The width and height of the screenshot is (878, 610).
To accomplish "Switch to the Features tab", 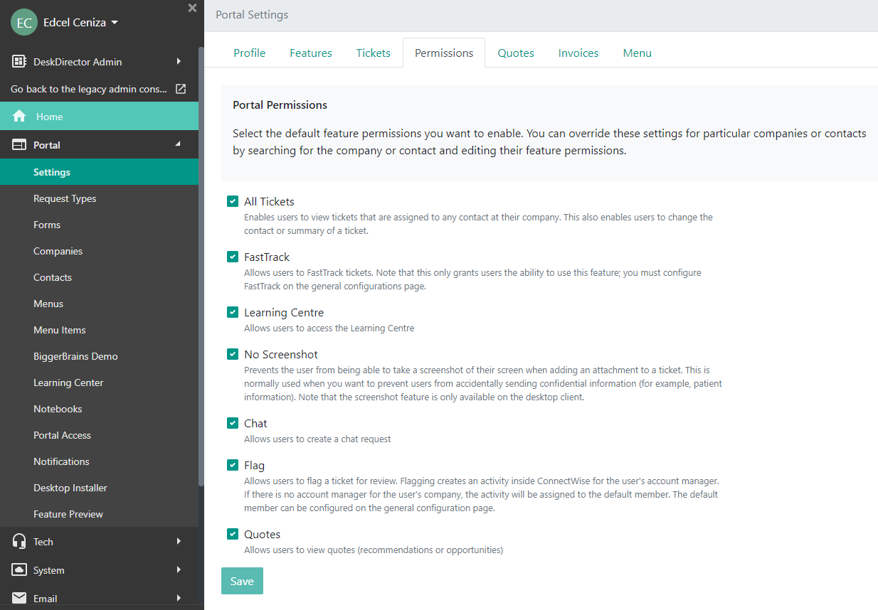I will pyautogui.click(x=311, y=53).
